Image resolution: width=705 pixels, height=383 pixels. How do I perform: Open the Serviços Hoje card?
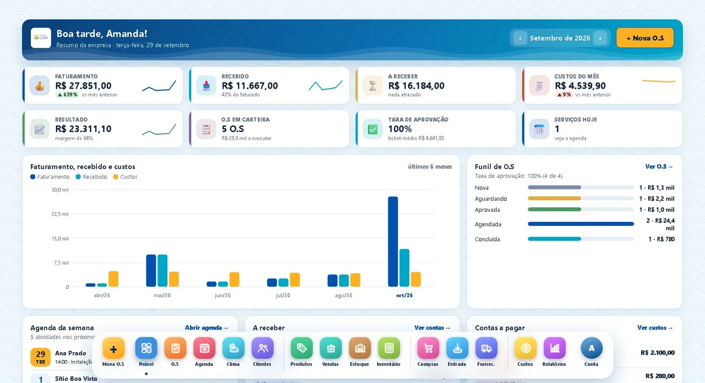pos(603,129)
